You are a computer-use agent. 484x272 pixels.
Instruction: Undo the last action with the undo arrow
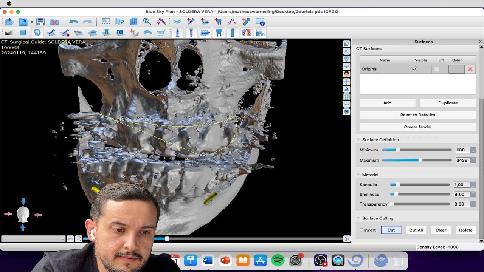click(73, 22)
